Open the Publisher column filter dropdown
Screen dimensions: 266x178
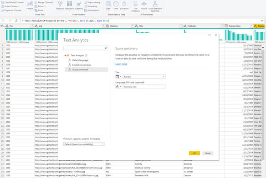tap(222, 26)
